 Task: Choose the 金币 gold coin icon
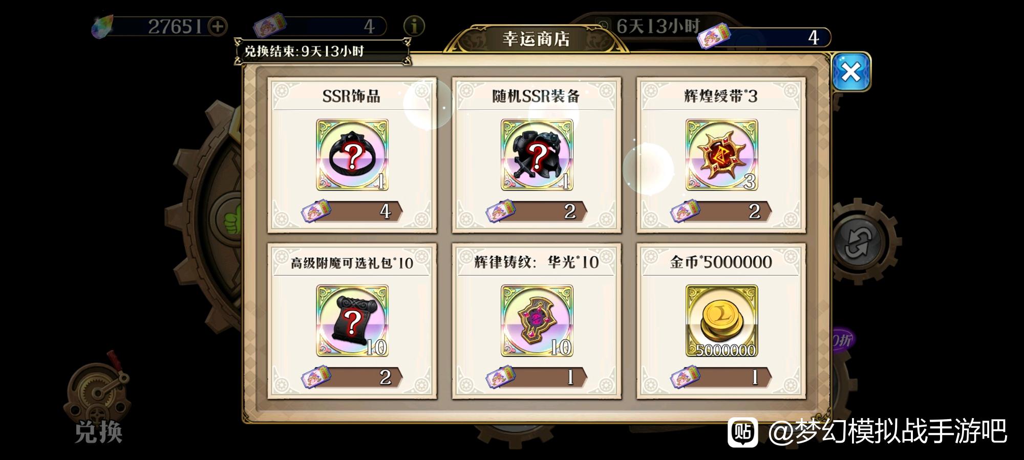pos(721,320)
